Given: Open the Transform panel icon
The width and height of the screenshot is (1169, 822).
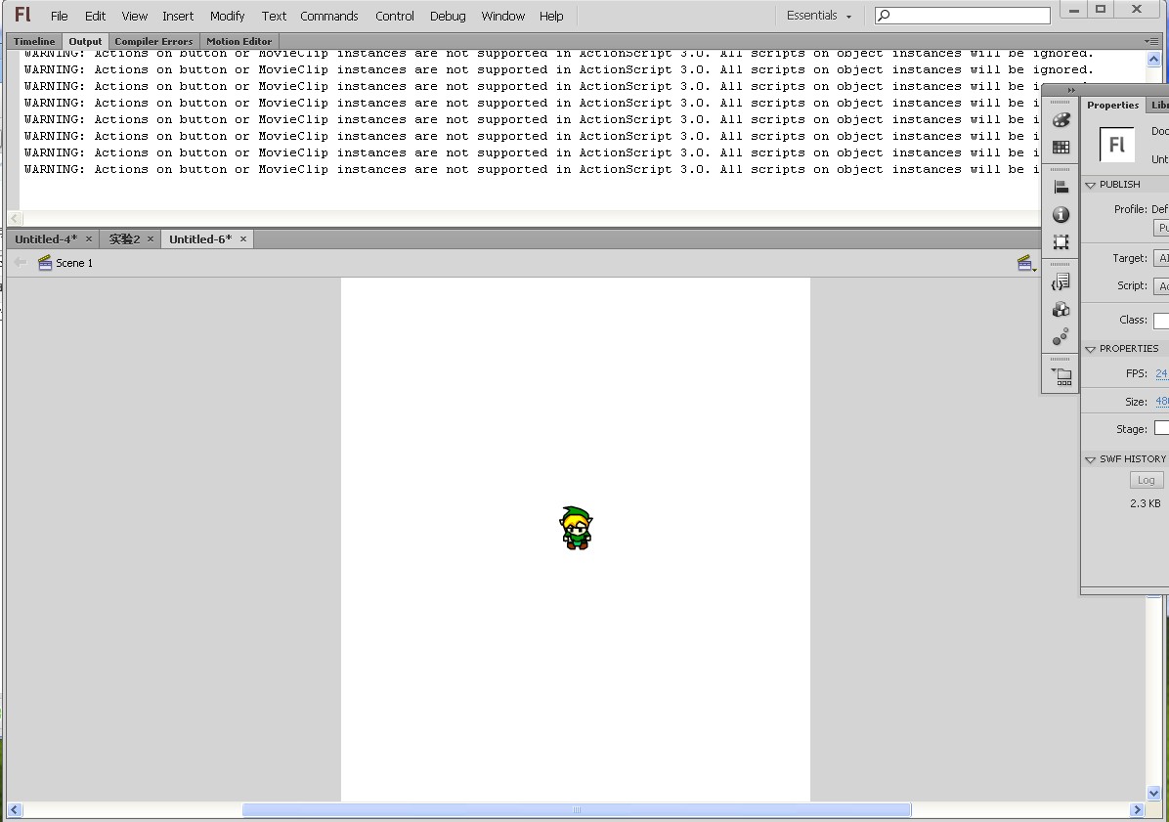Looking at the screenshot, I should pos(1061,242).
